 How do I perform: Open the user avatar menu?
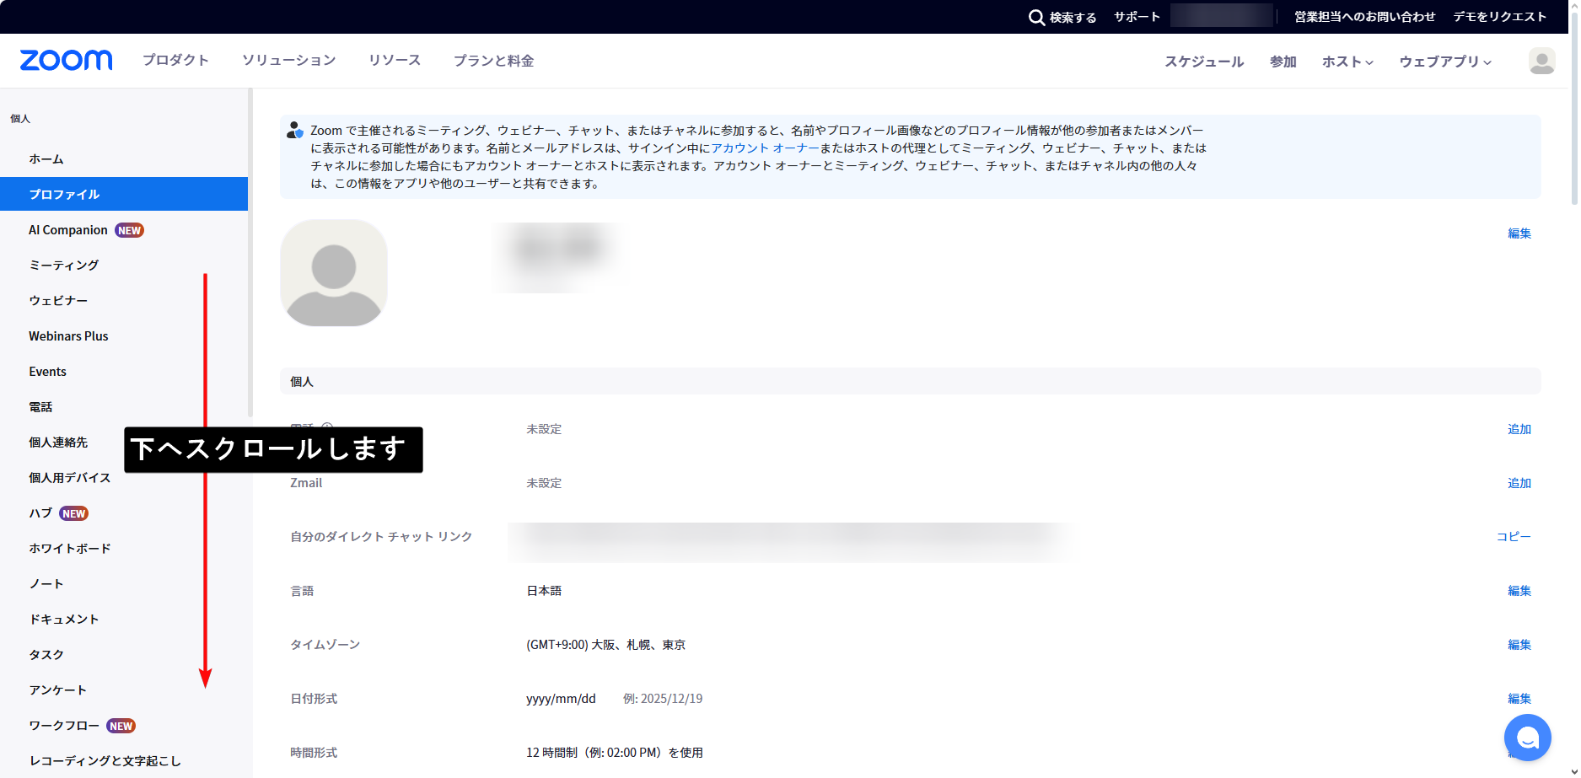click(x=1541, y=61)
